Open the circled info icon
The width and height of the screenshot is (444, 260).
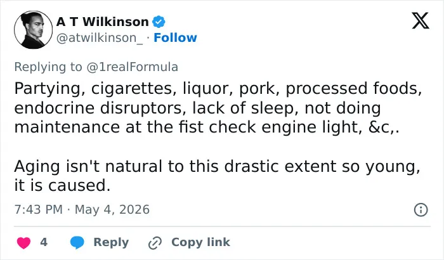pos(421,210)
